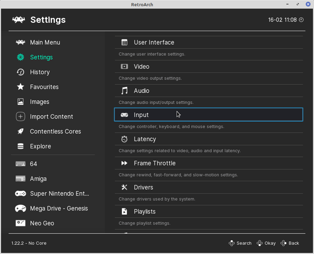Click the Search button icon in footer
Viewport: 314px width, 254px height.
coord(232,243)
